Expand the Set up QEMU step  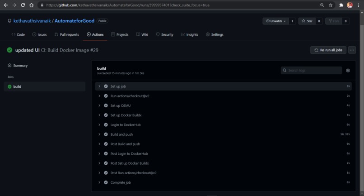tap(99, 105)
